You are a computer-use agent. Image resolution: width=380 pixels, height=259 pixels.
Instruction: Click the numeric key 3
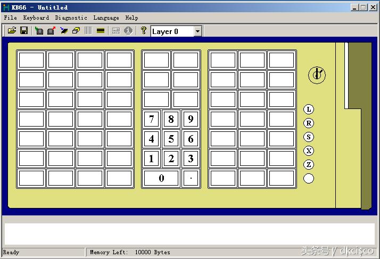(191, 158)
